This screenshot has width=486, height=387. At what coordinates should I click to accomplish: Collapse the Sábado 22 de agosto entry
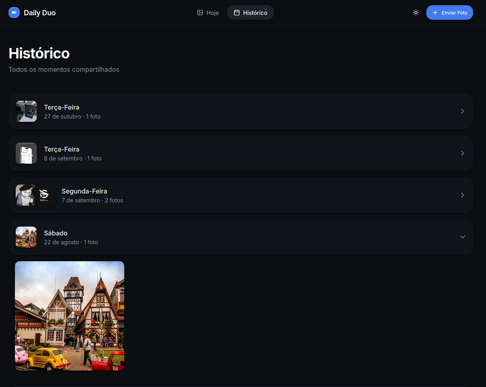pos(463,237)
